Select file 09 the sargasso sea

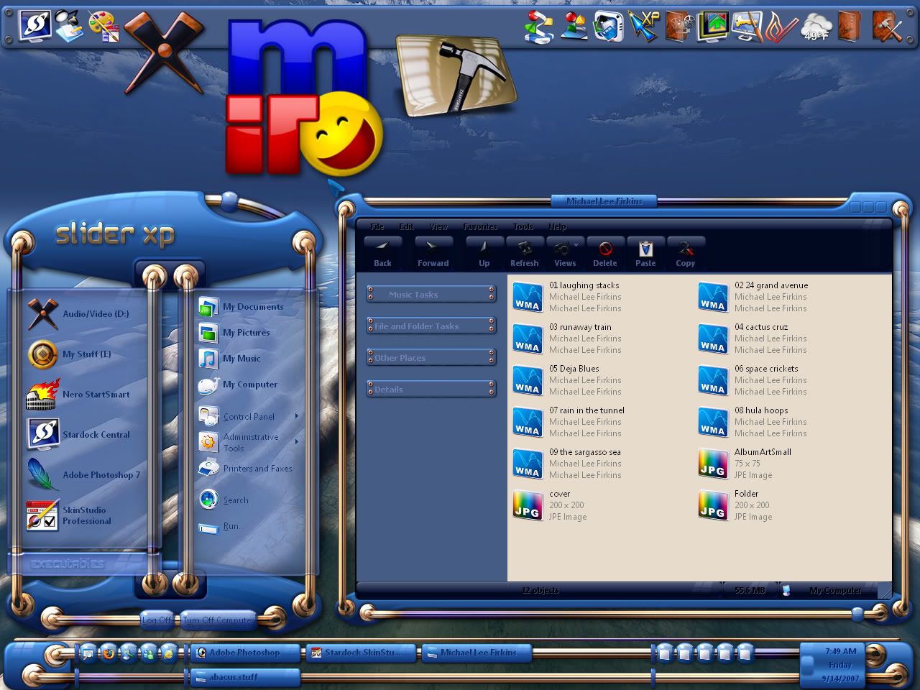(x=568, y=464)
